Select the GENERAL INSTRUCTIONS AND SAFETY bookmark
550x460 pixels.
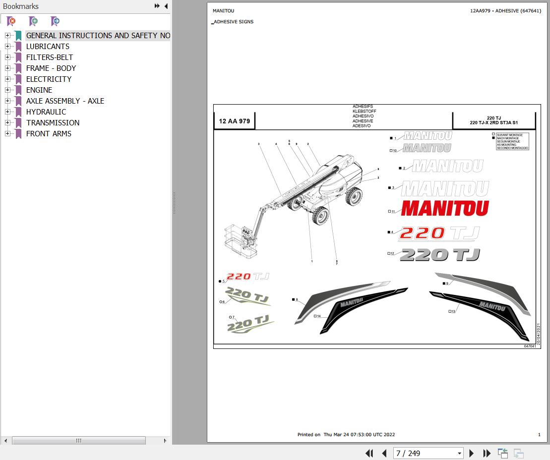[98, 35]
